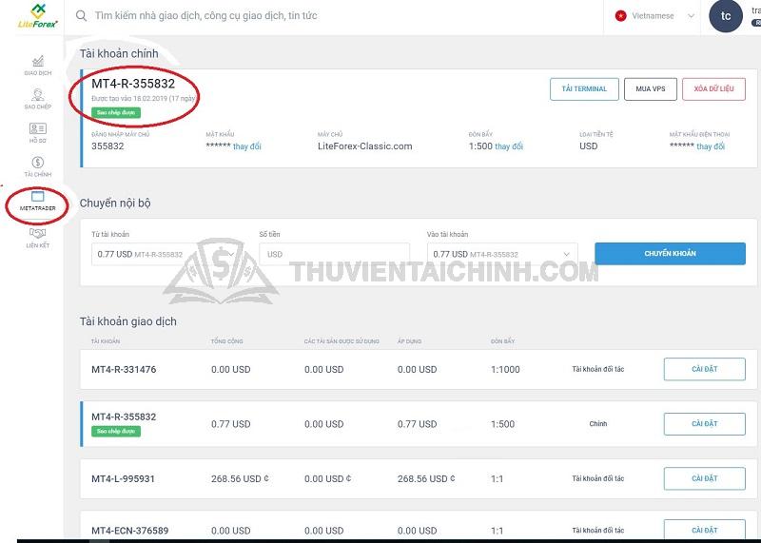This screenshot has width=761, height=543.
Task: Click the Chuyển Khoản button
Action: pos(670,253)
